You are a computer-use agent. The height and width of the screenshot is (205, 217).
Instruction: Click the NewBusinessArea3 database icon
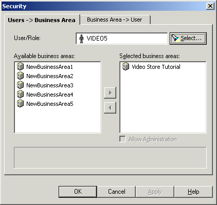coord(20,85)
